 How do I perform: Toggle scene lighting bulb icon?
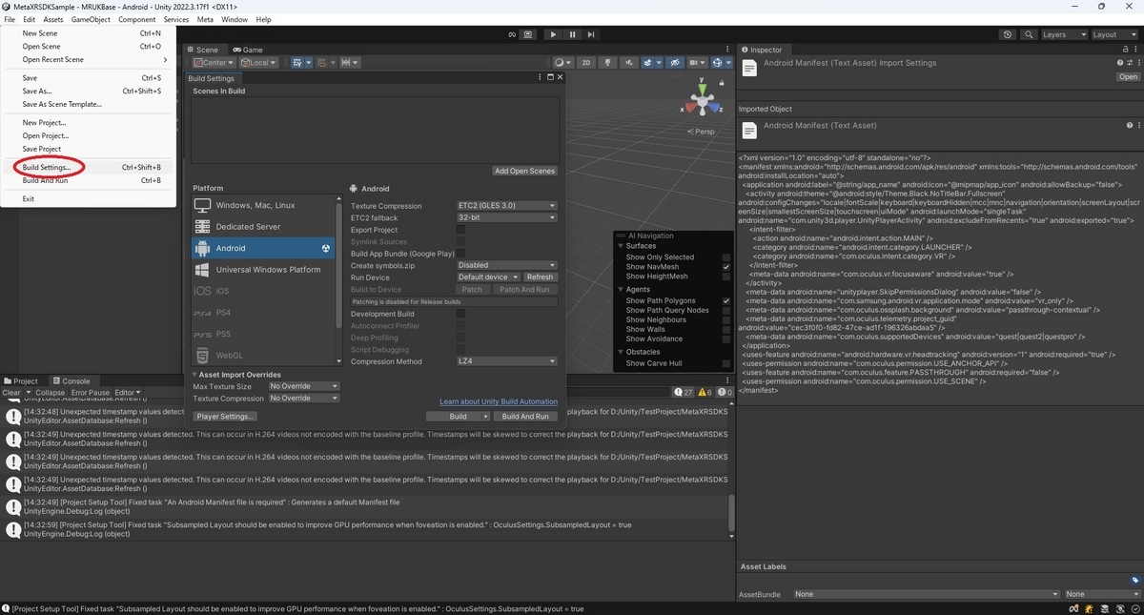click(x=607, y=62)
